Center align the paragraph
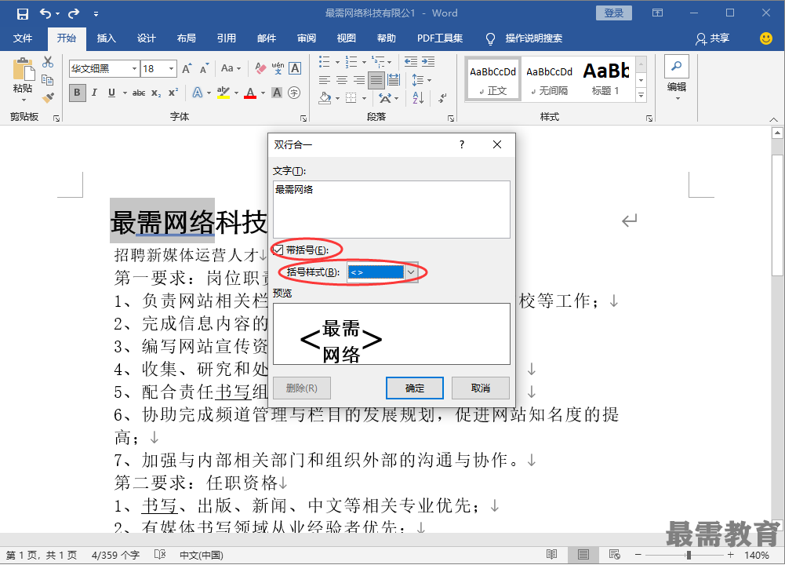The height and width of the screenshot is (565, 785). 342,80
